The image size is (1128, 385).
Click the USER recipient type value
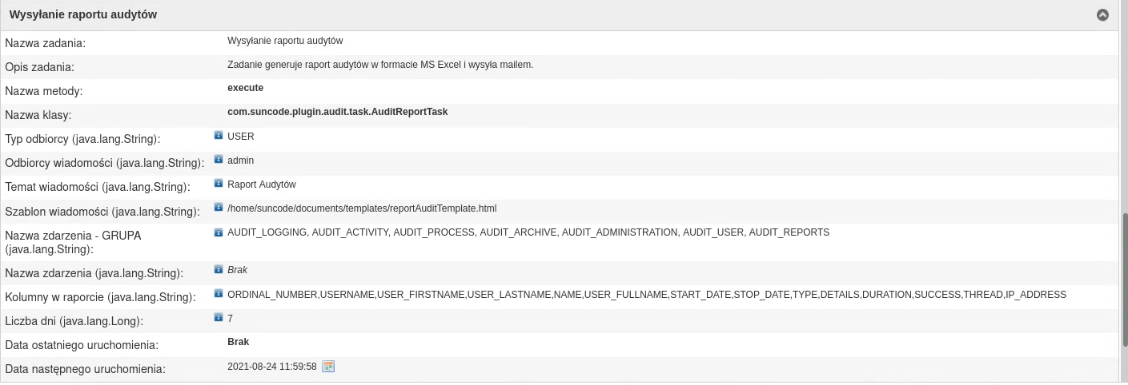pyautogui.click(x=241, y=137)
